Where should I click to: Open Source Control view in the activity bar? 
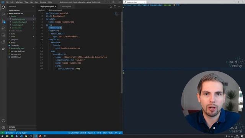[x=3, y=21]
